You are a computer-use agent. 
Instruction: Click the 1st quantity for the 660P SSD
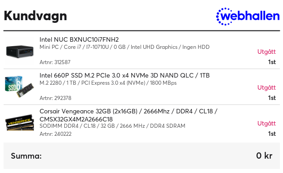tap(272, 98)
